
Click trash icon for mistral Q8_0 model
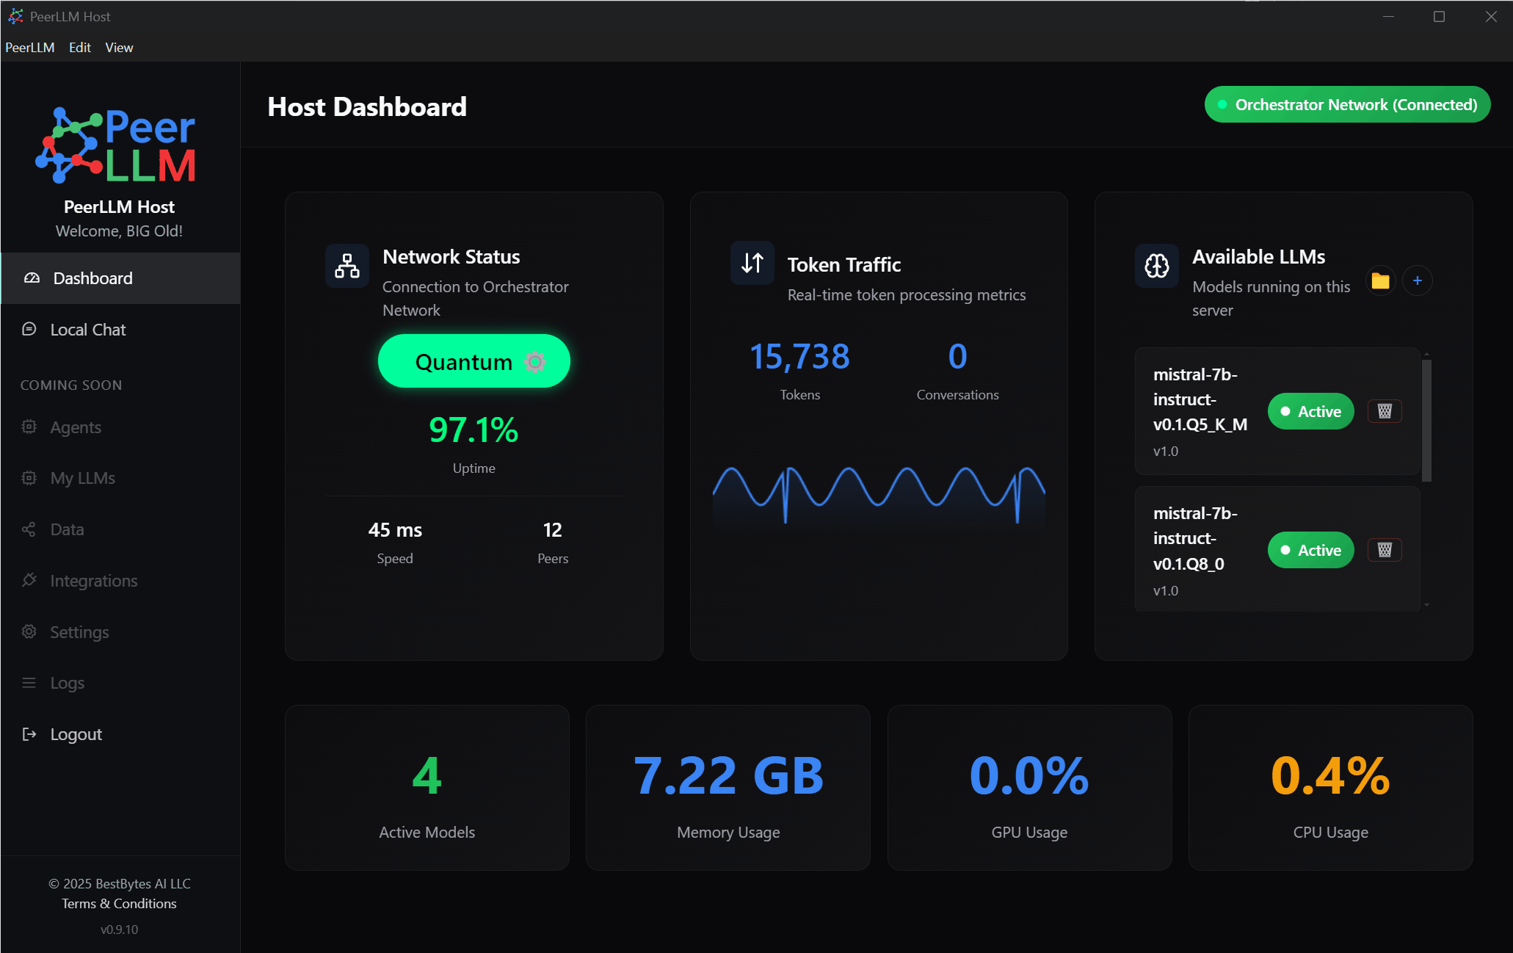(x=1385, y=550)
